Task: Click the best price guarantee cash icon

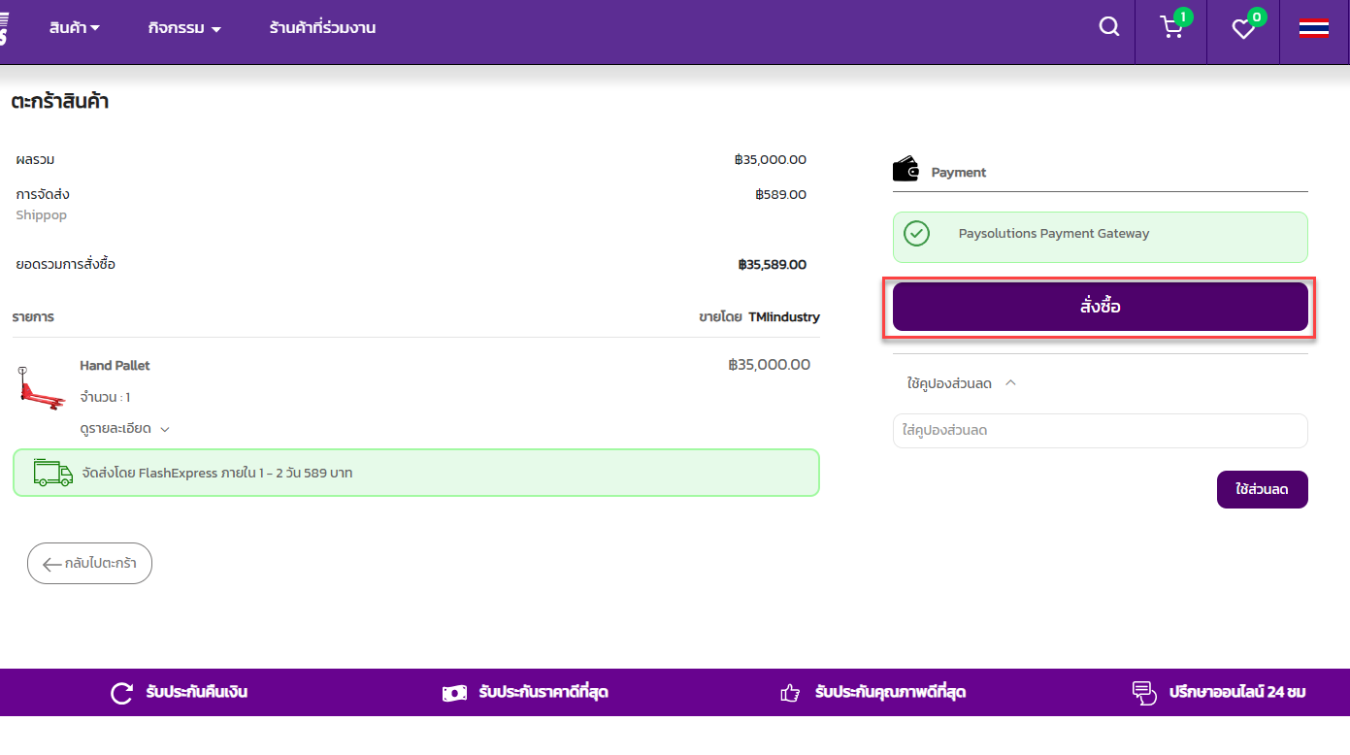Action: pos(454,693)
